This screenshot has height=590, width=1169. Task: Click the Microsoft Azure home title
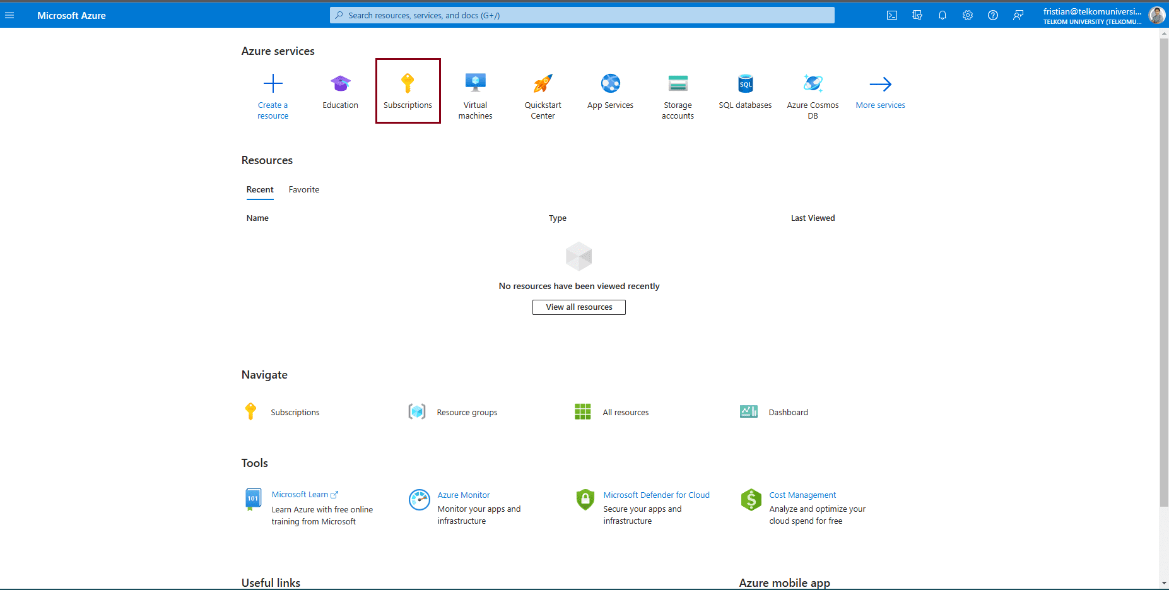[71, 15]
